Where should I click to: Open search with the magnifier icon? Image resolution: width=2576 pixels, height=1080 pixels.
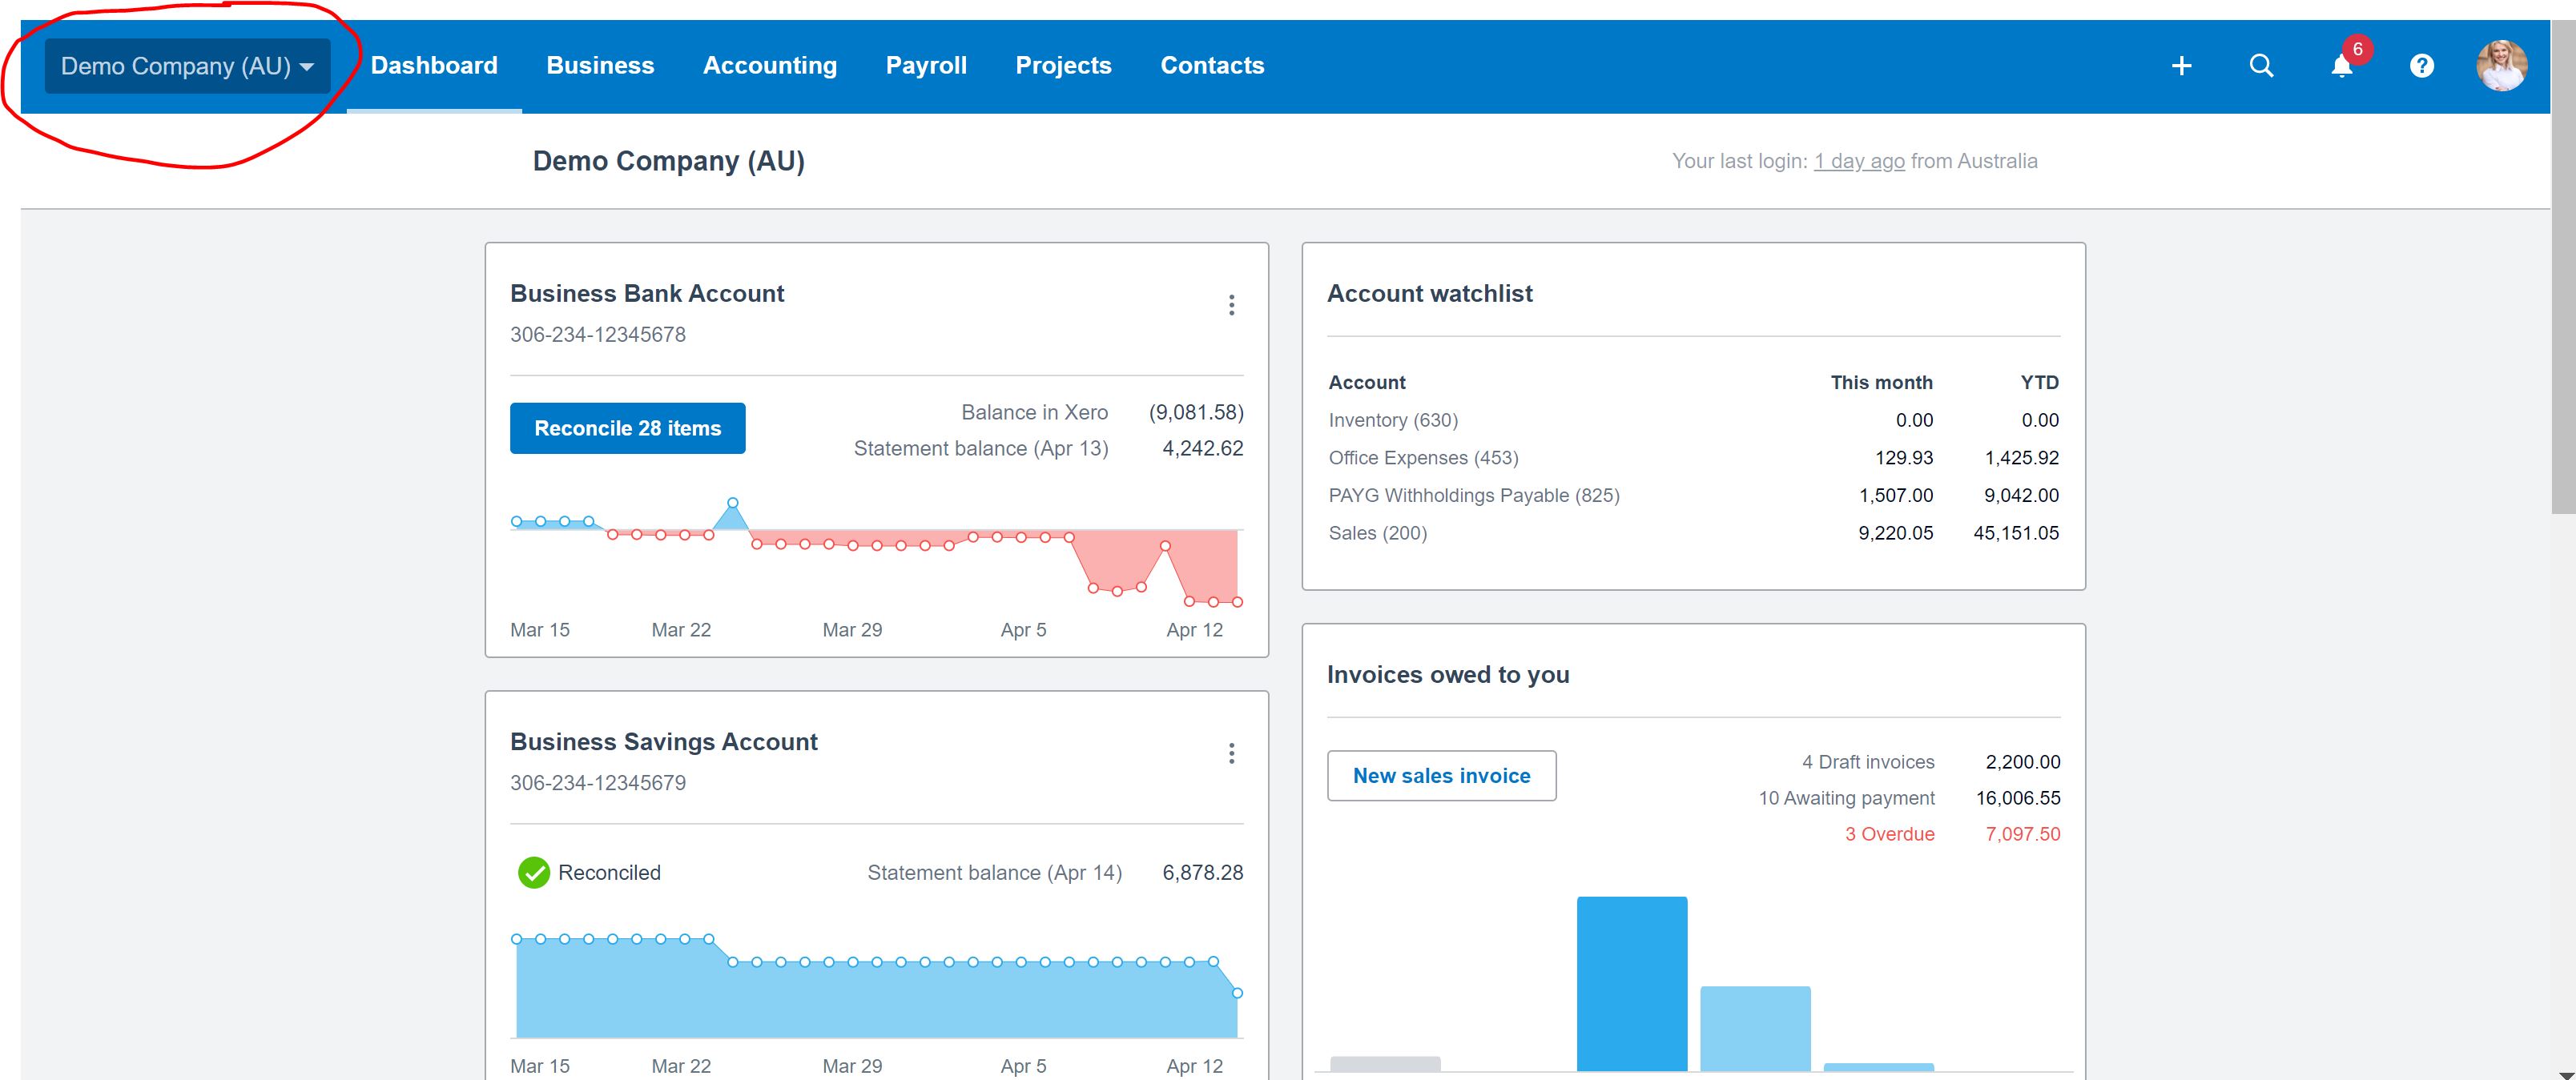2261,66
